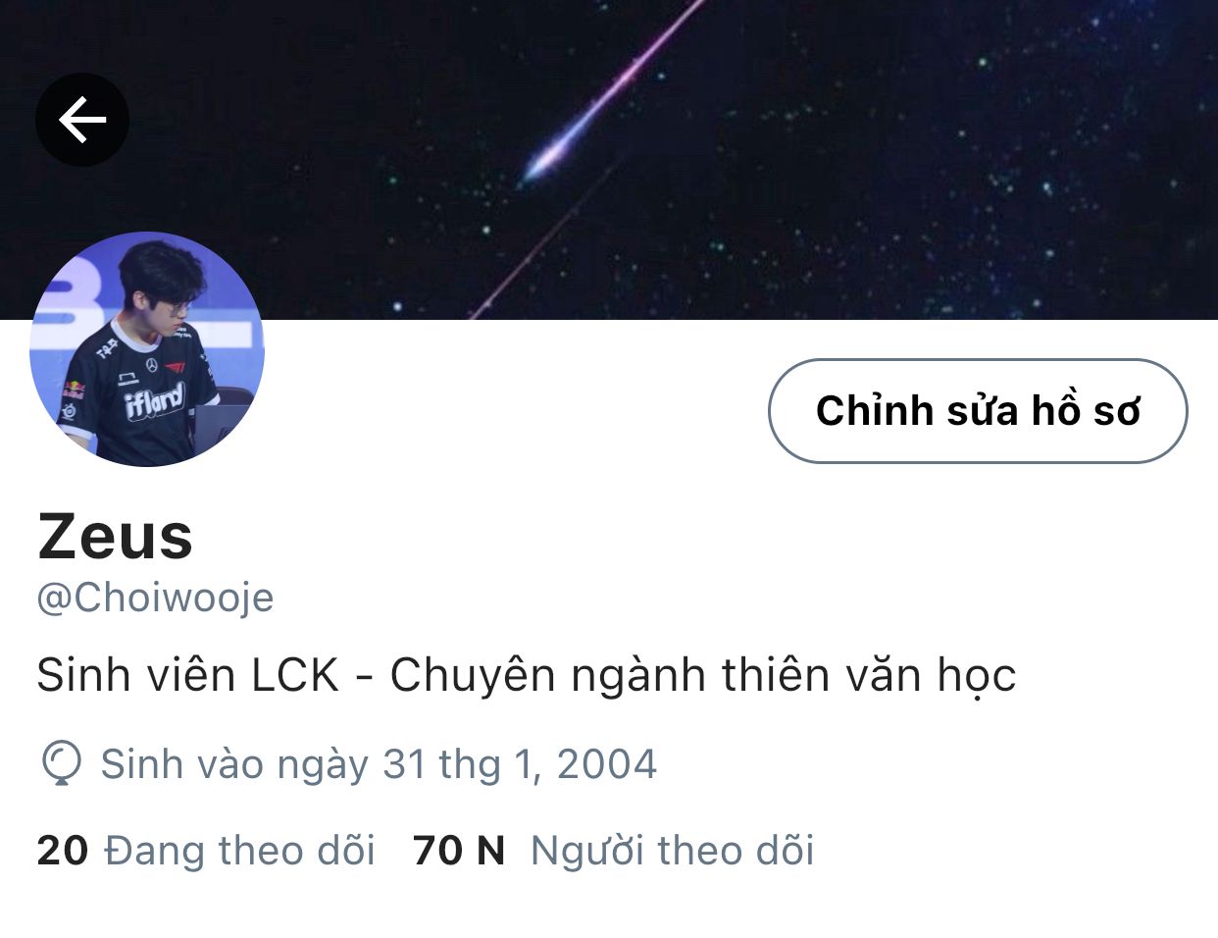This screenshot has width=1218, height=938.
Task: Click the Chỉnh sửa hồ sơ button
Action: tap(978, 411)
